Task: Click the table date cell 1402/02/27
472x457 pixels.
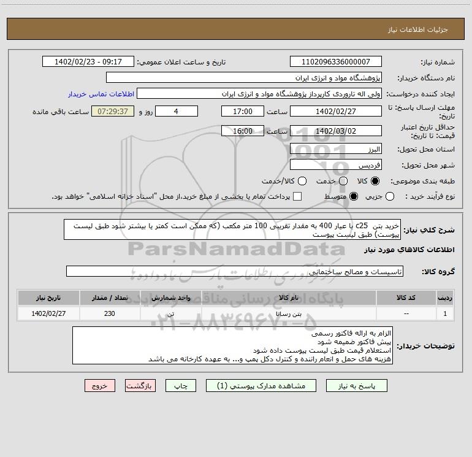Action: (x=48, y=313)
